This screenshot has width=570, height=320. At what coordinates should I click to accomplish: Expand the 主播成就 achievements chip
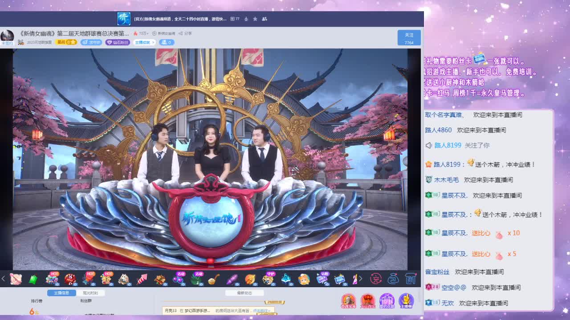144,42
